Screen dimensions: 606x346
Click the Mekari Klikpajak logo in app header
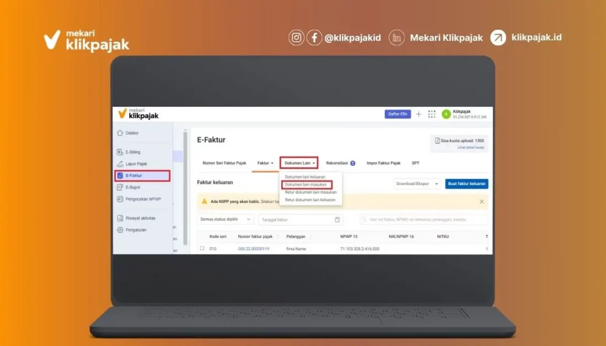[138, 113]
